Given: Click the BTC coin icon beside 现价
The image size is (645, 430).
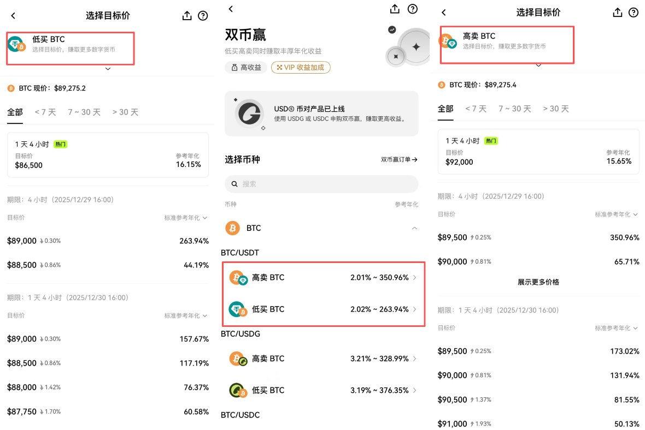Looking at the screenshot, I should coord(11,88).
